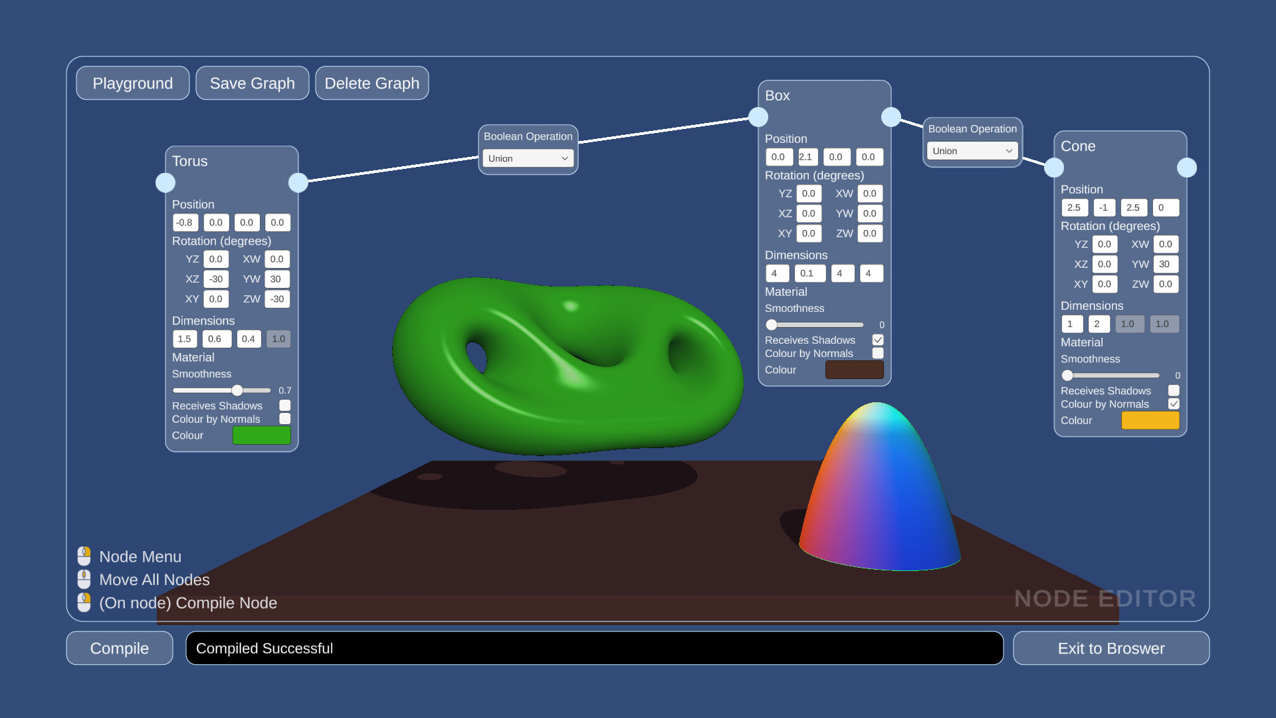This screenshot has width=1276, height=718.
Task: Click the Save Graph button
Action: coord(253,83)
